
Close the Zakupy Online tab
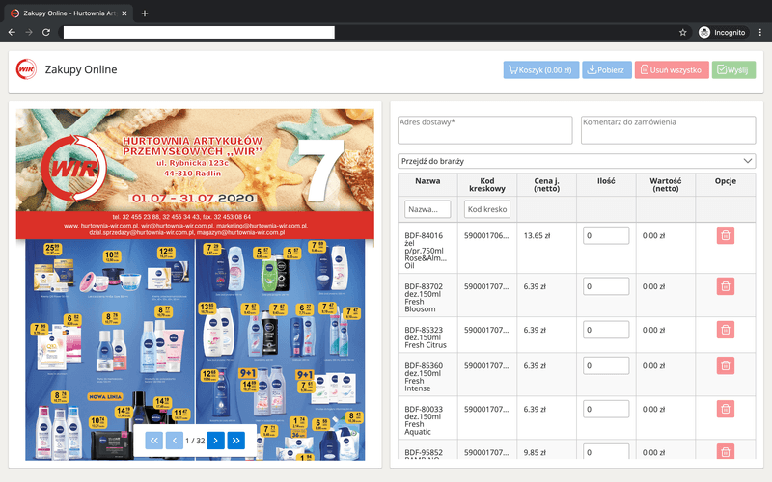(x=124, y=13)
